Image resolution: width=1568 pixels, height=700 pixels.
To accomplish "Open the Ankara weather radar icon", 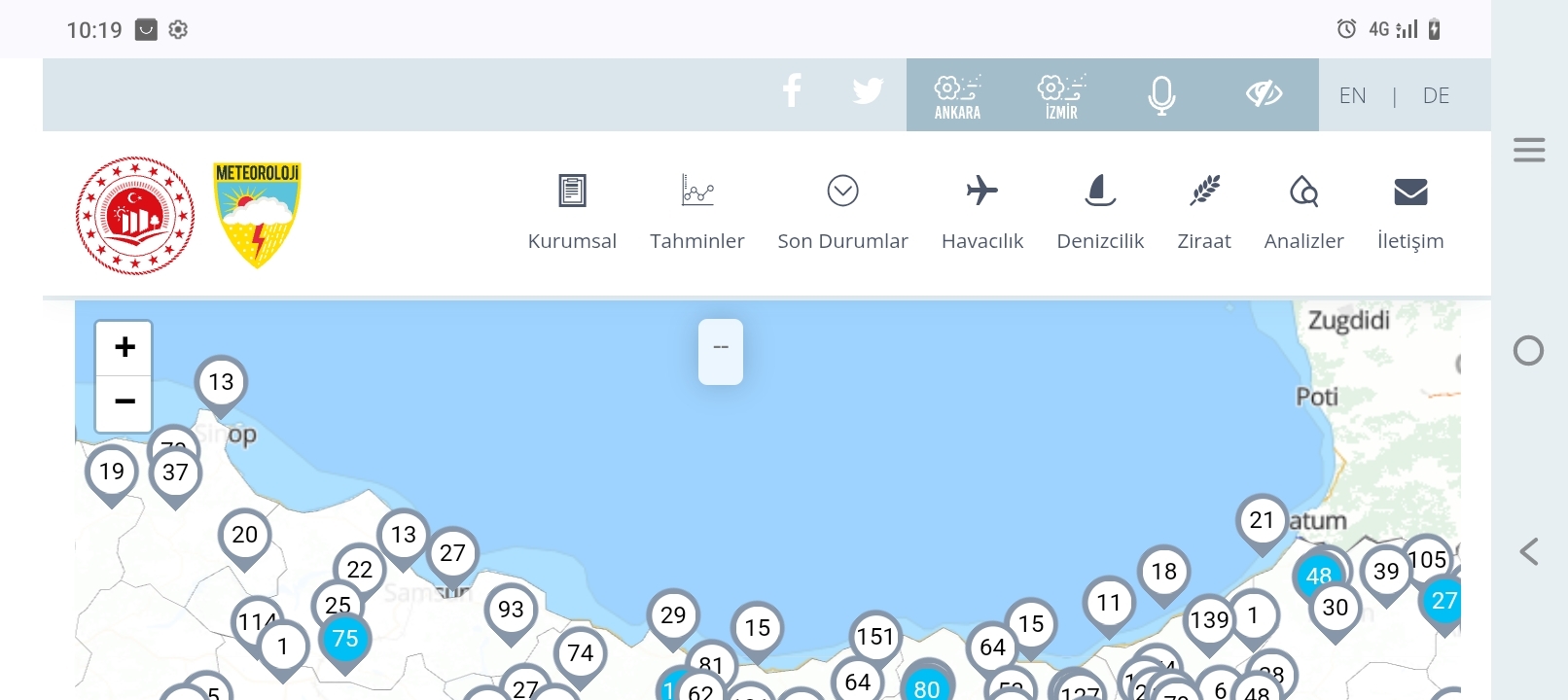I will 957,96.
